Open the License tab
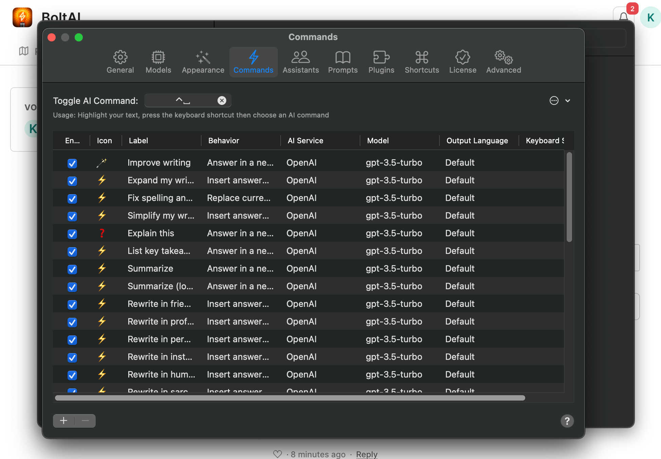Viewport: 661px width, 459px height. (463, 62)
